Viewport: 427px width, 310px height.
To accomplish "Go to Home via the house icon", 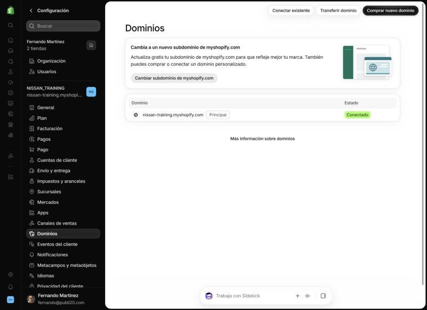I will pos(10,40).
